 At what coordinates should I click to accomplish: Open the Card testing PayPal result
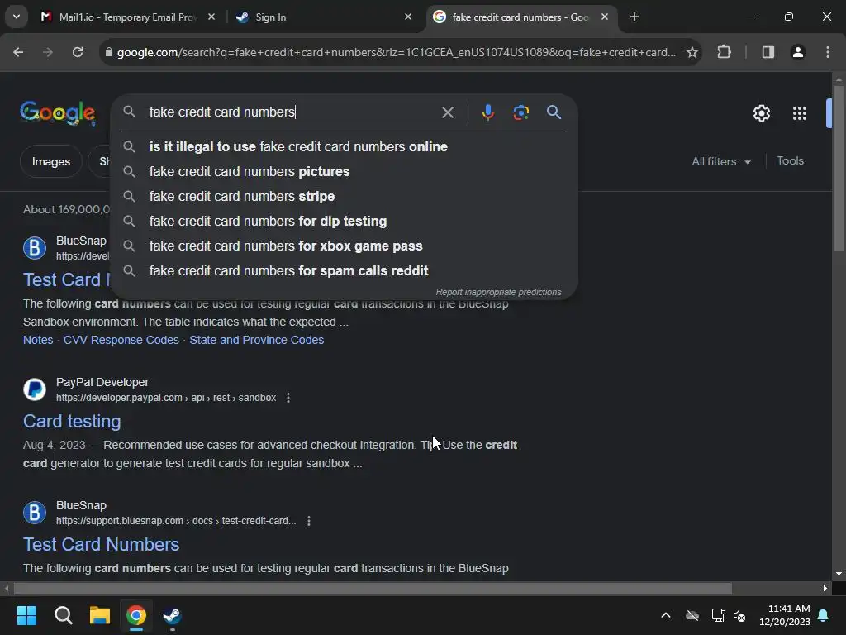tap(72, 421)
